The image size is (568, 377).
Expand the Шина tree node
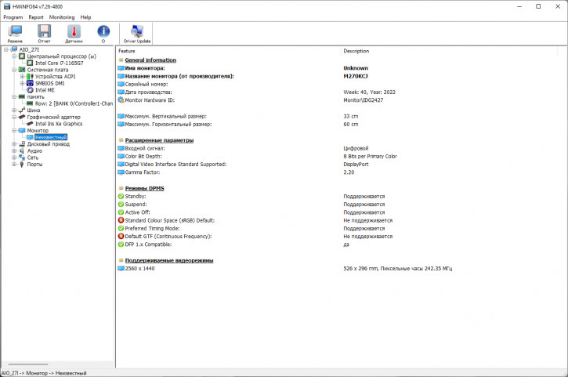(x=14, y=111)
